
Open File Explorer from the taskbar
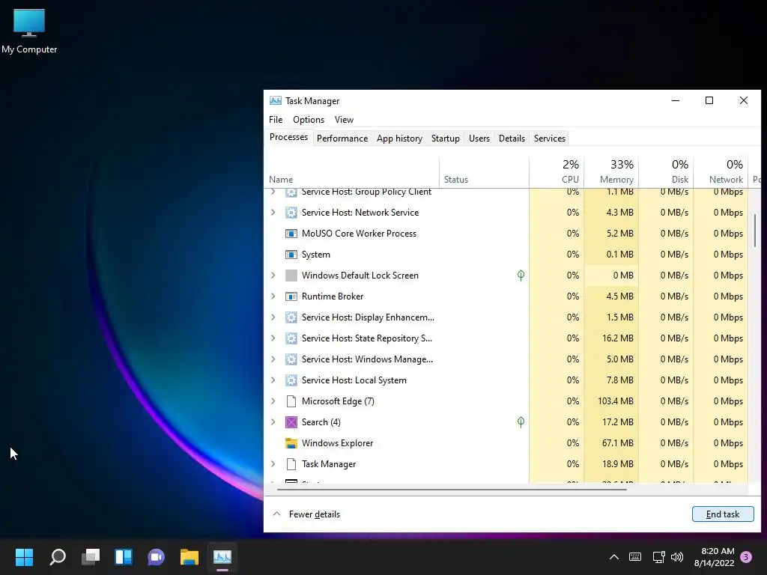pos(190,556)
